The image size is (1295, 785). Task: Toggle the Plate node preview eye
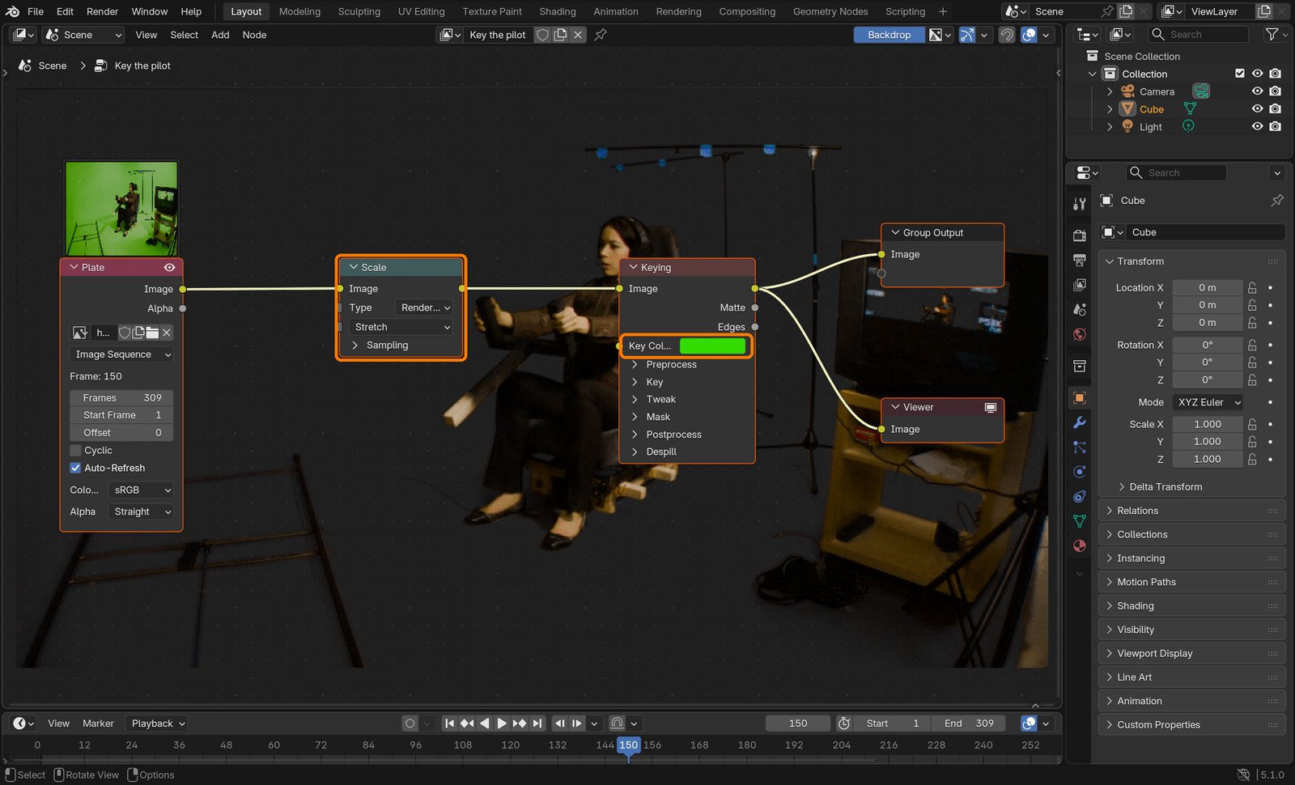pos(169,267)
